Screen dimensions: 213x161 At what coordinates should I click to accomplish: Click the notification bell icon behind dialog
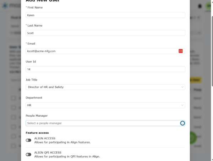(x=200, y=6)
